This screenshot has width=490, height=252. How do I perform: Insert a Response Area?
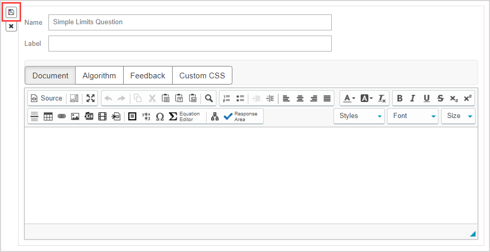pos(241,116)
